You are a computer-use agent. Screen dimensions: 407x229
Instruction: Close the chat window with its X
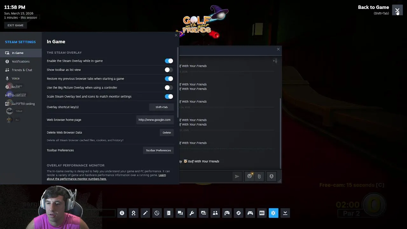tap(278, 49)
